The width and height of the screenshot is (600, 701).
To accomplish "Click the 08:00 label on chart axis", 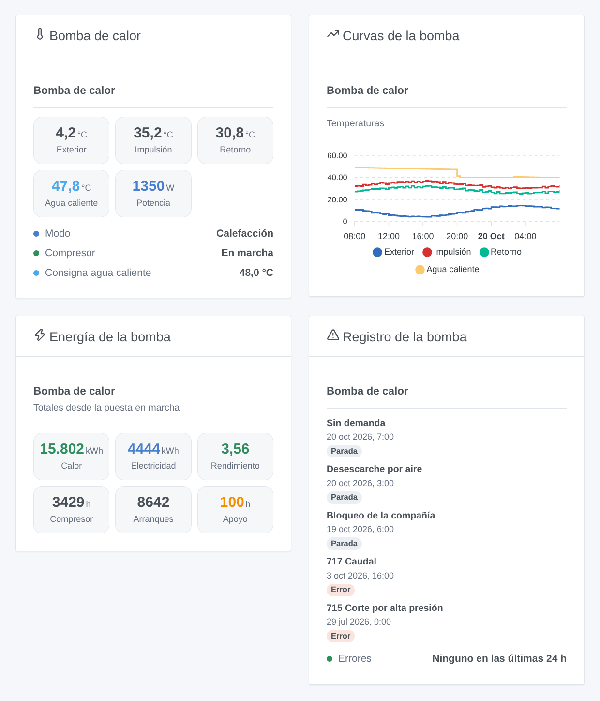I will click(x=355, y=236).
